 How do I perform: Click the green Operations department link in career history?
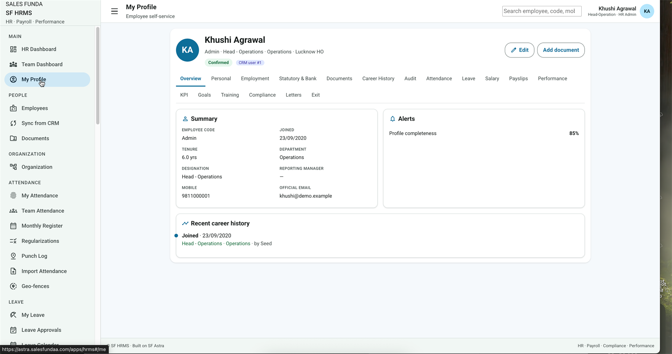[238, 244]
